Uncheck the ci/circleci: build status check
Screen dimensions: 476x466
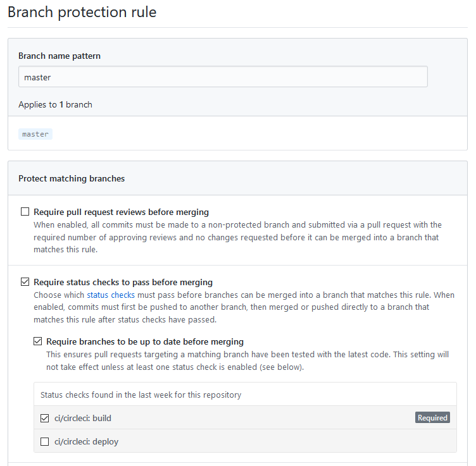[44, 419]
